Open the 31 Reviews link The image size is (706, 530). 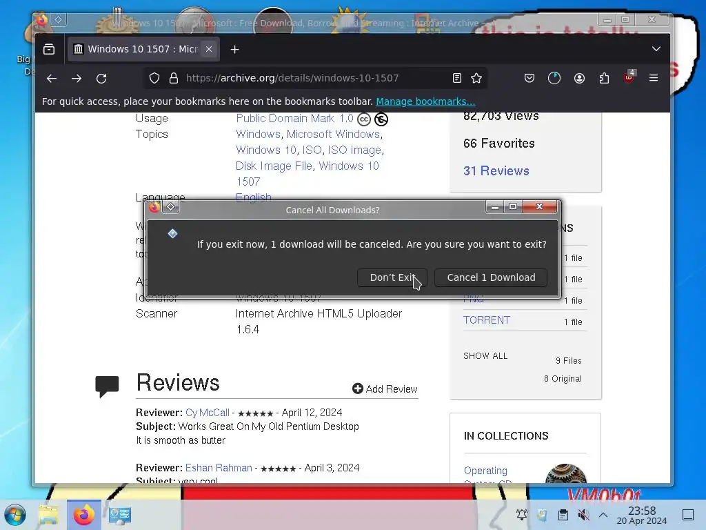[496, 171]
